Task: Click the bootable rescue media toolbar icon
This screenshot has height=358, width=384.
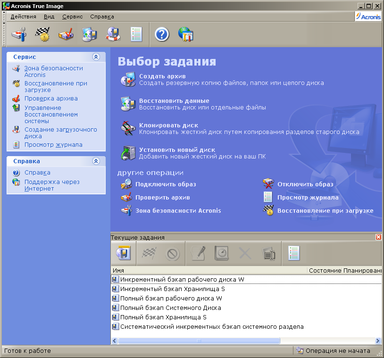Action: point(113,34)
